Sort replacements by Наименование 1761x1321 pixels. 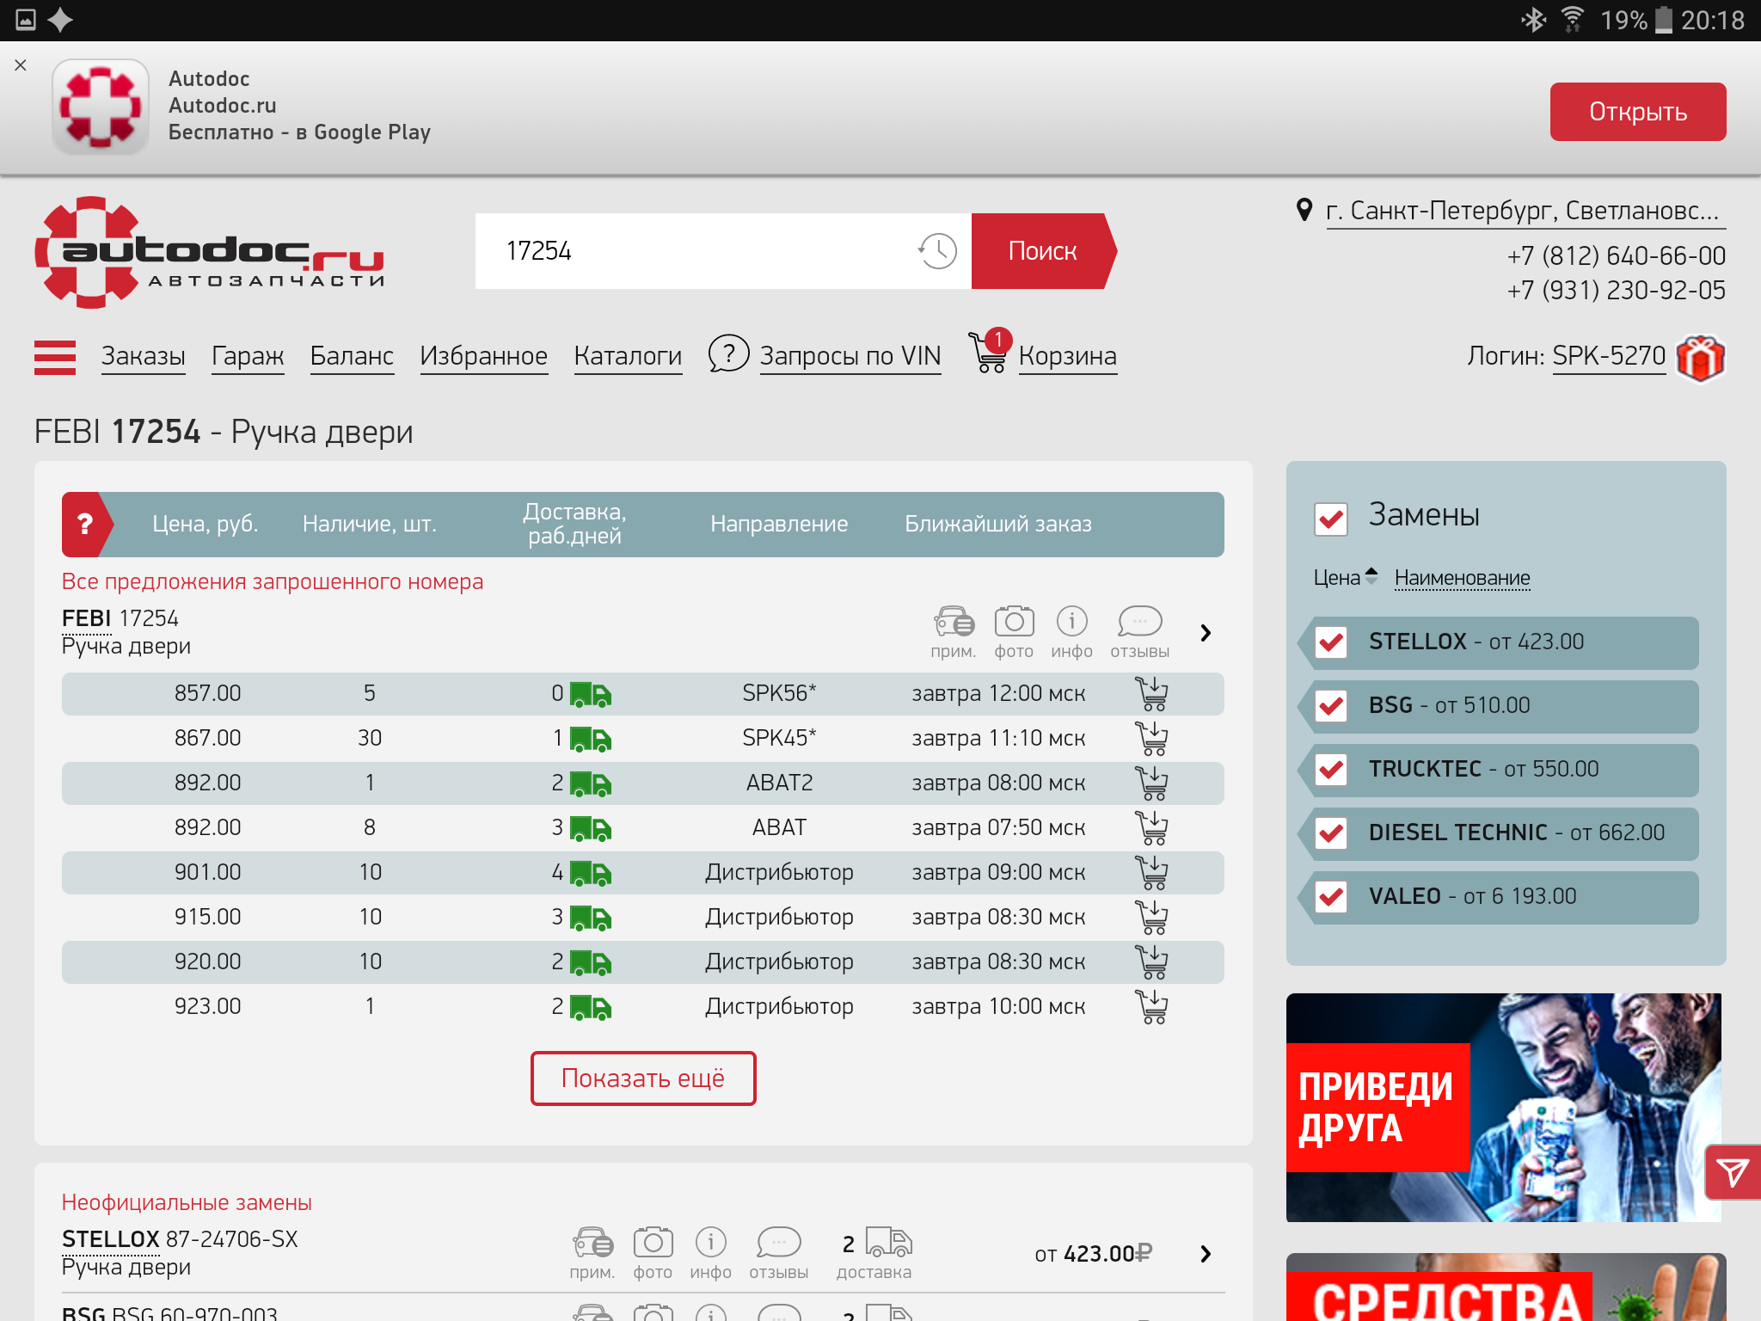(x=1462, y=578)
